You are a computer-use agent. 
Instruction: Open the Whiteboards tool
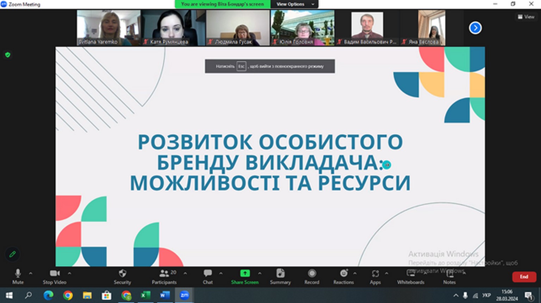click(411, 276)
